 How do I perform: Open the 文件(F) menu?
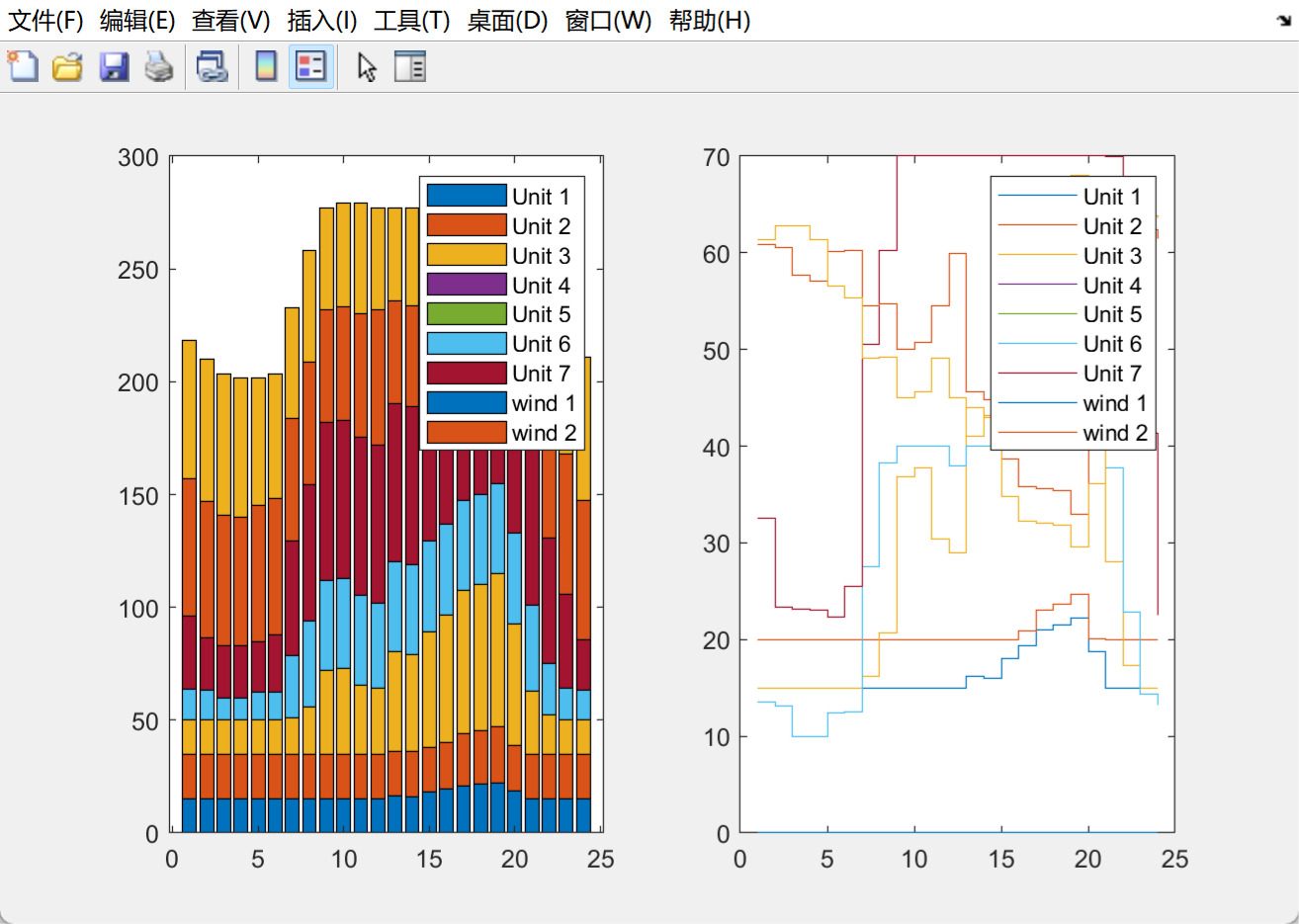point(45,21)
